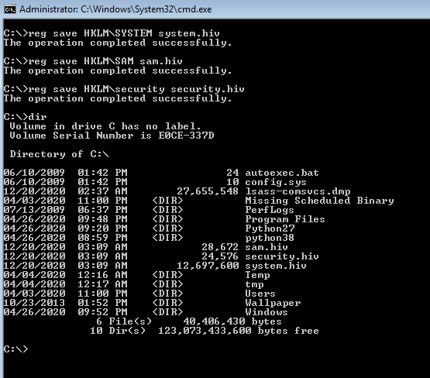
Task: Click the Windows directory entry
Action: pyautogui.click(x=267, y=312)
